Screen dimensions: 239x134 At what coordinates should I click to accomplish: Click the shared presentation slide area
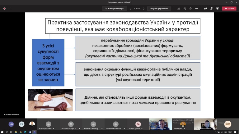coord(119,65)
